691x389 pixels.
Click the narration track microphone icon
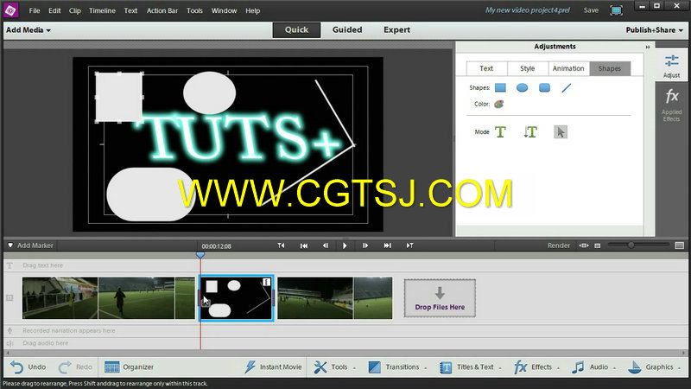click(10, 331)
